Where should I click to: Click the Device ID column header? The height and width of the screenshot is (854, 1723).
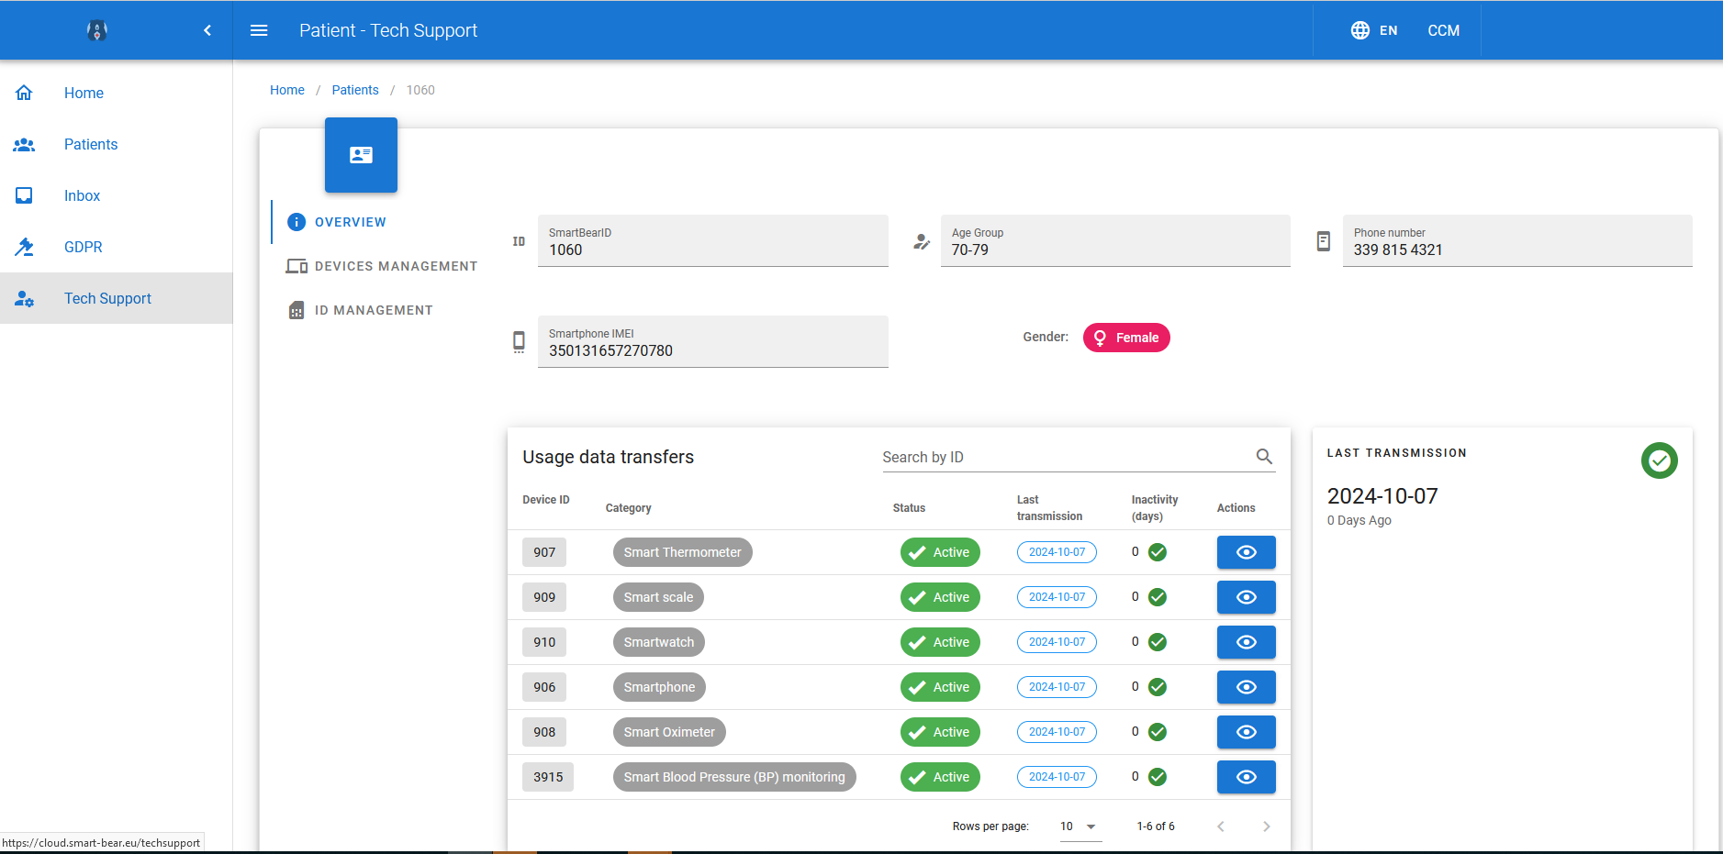(546, 500)
